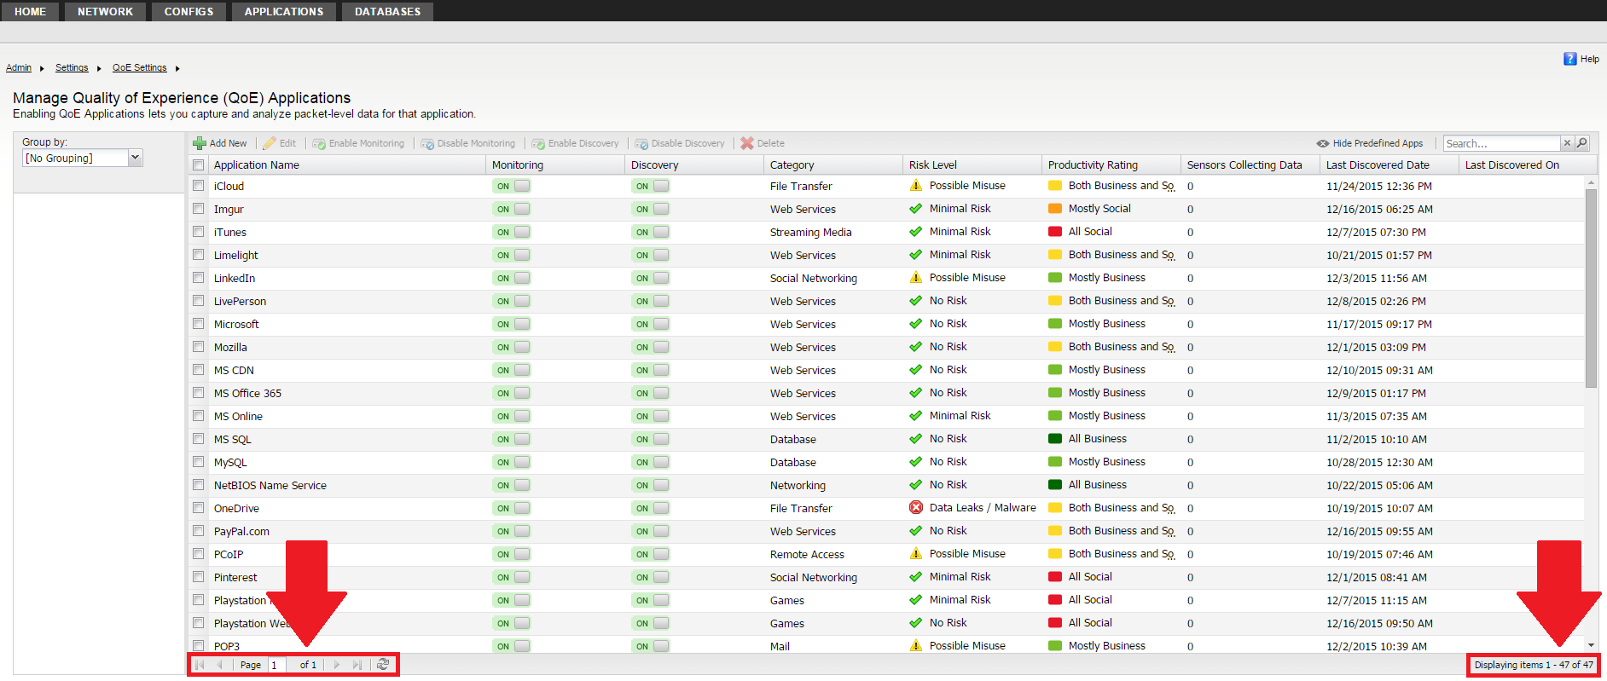This screenshot has width=1607, height=681.
Task: Open the Settings breadcrumb link
Action: click(x=72, y=67)
